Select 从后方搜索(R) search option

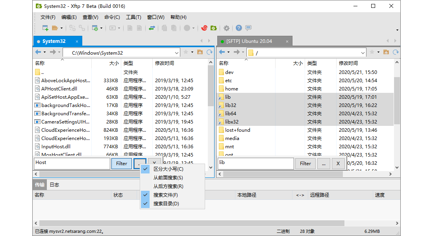[x=172, y=186]
